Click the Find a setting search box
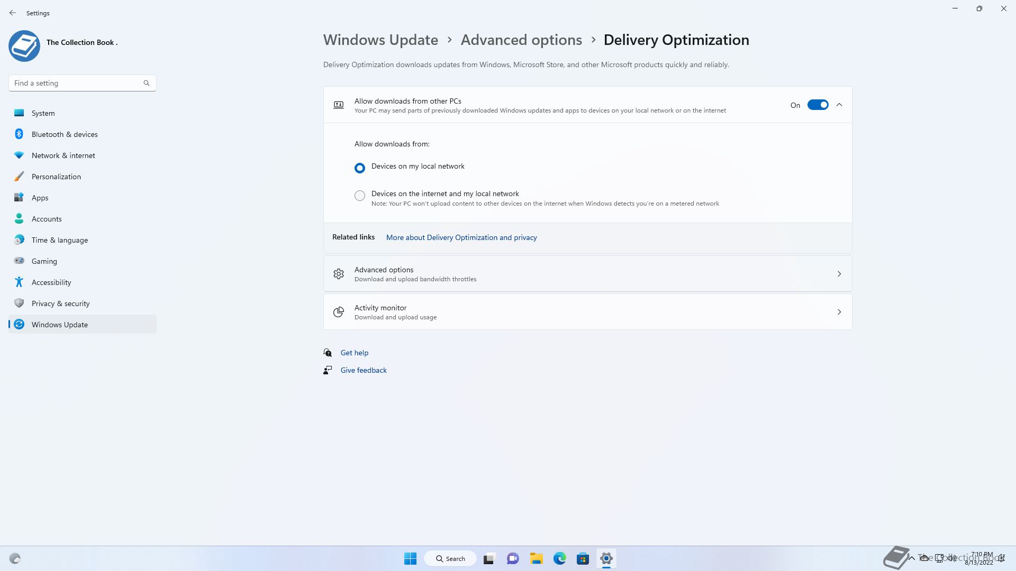The width and height of the screenshot is (1016, 571). click(x=83, y=83)
